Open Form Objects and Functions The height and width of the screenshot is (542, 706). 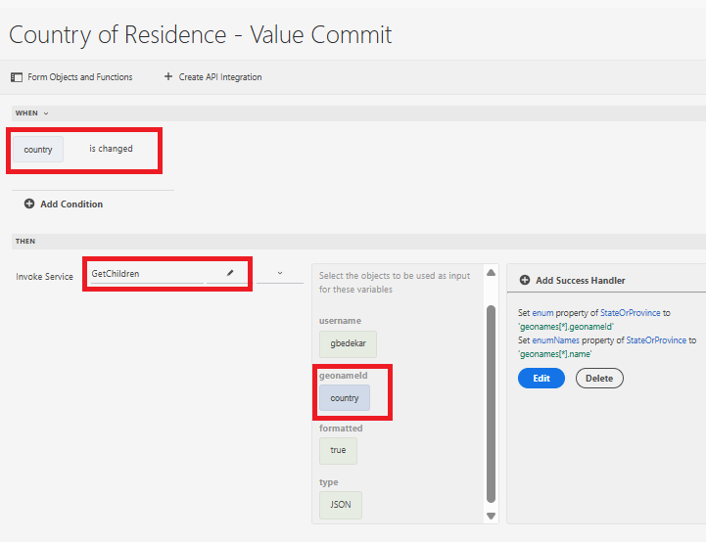tap(79, 77)
